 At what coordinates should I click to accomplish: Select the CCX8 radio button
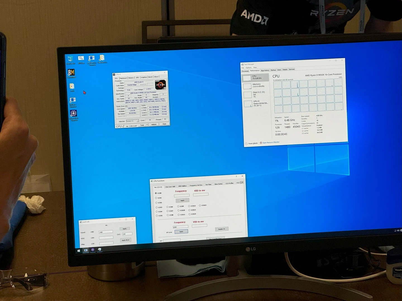click(167, 215)
